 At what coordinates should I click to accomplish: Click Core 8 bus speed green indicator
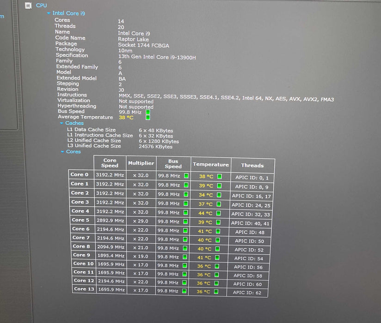point(185,248)
